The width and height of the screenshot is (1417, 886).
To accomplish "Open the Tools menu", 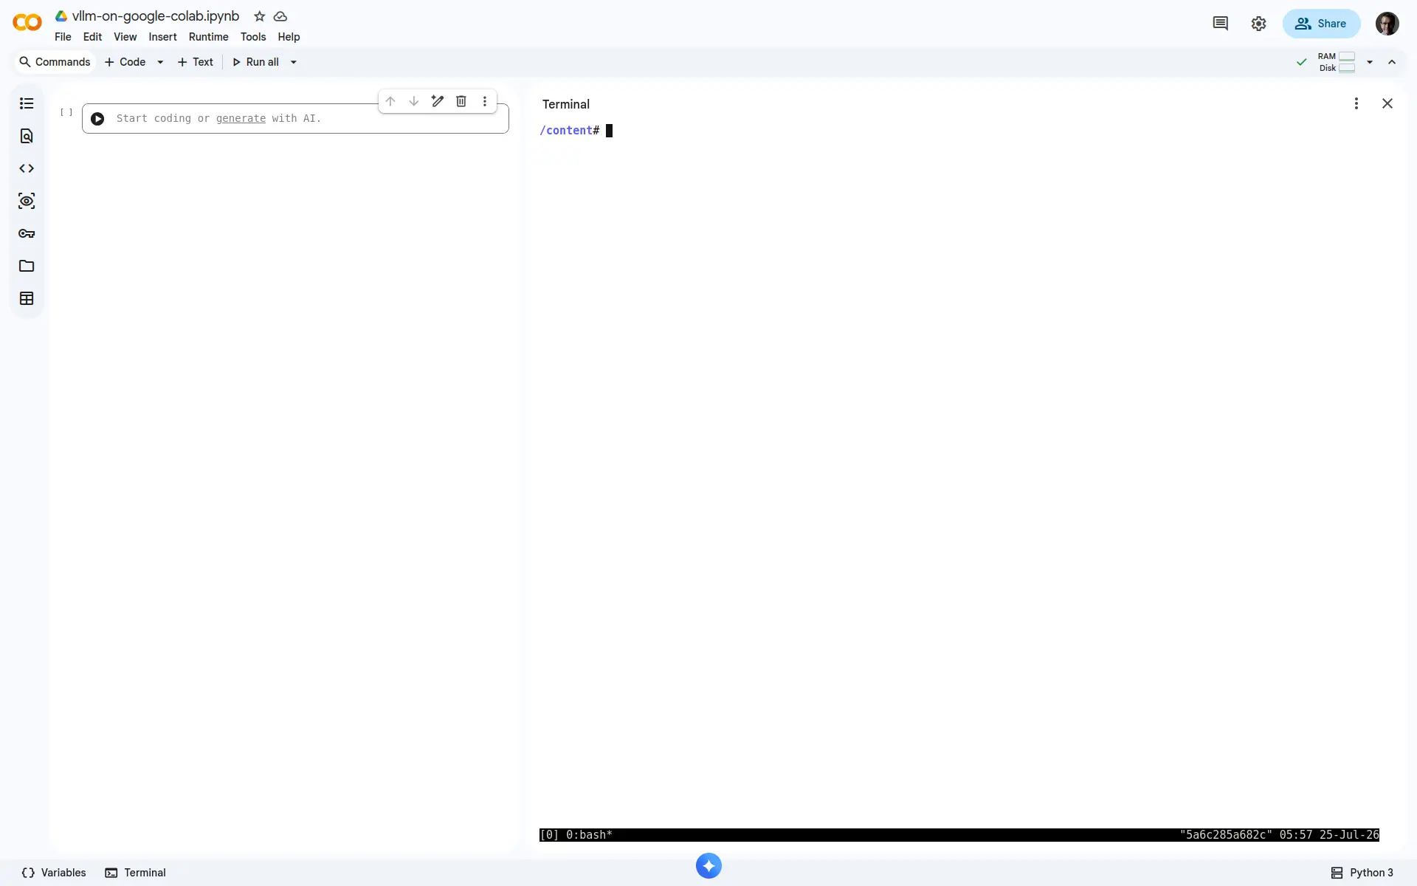I will (x=253, y=37).
